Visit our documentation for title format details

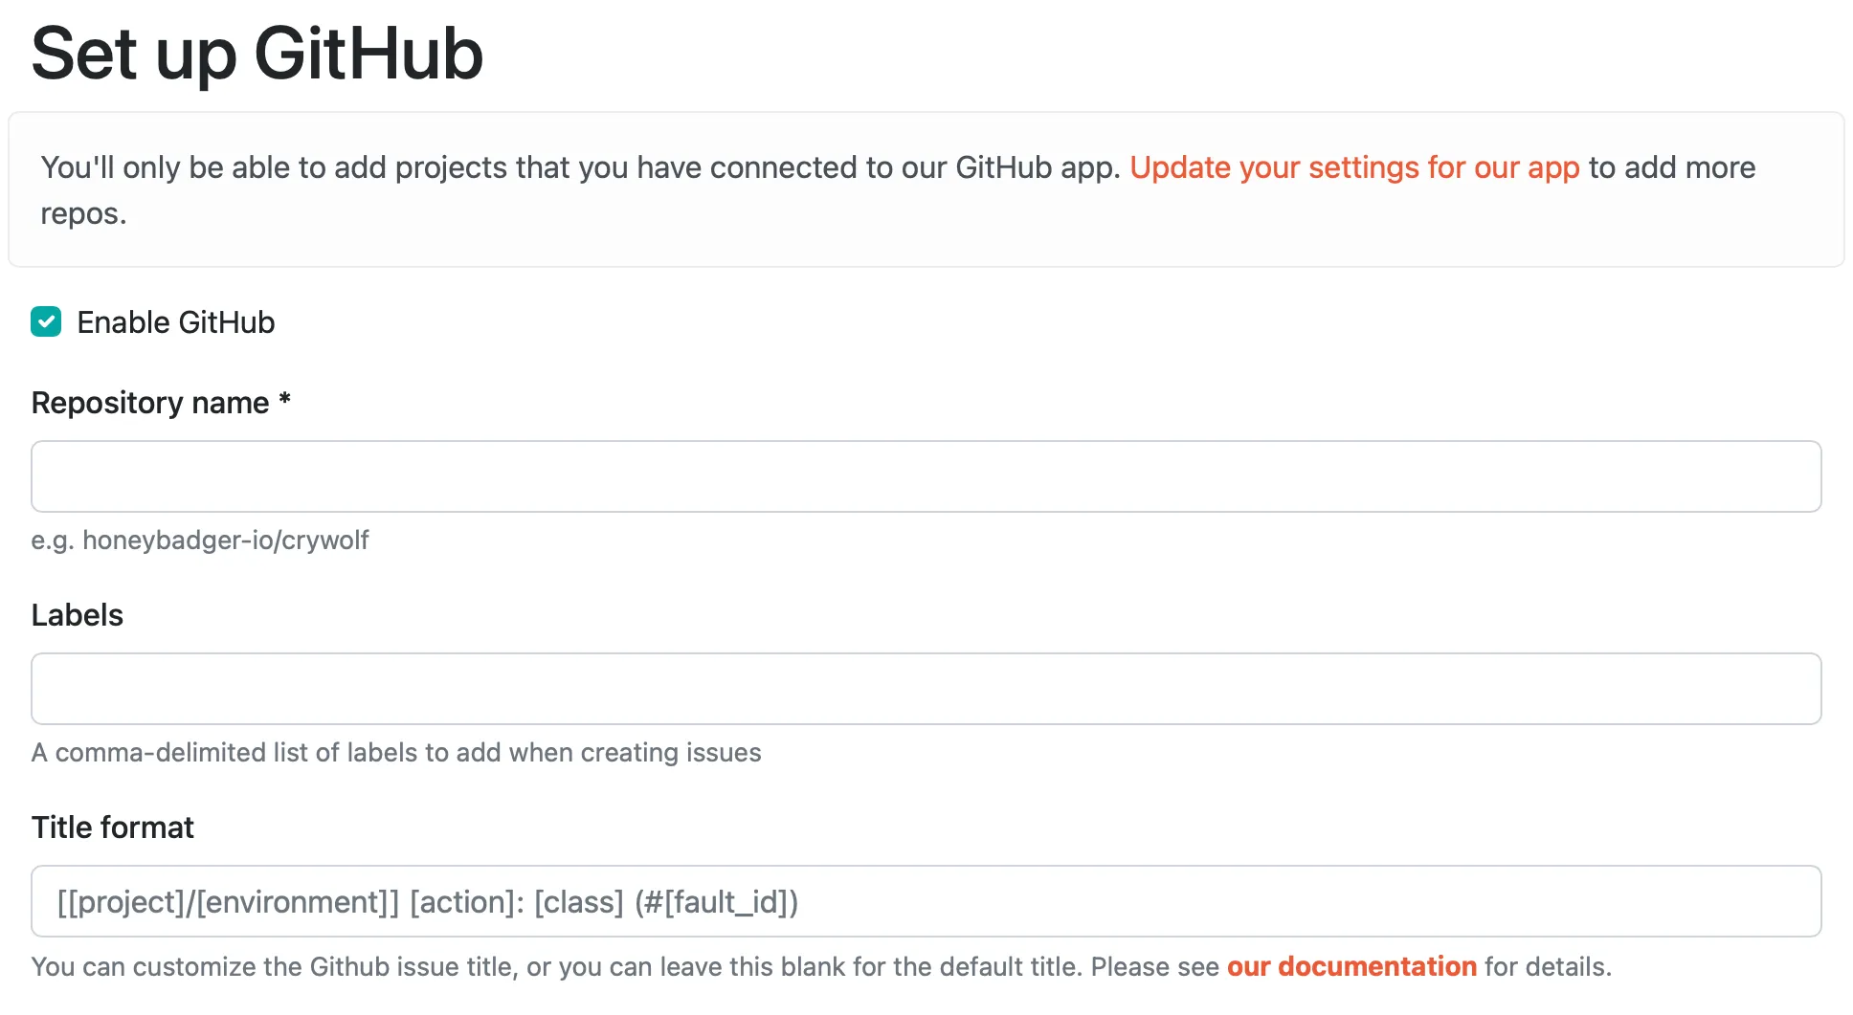1351,966
